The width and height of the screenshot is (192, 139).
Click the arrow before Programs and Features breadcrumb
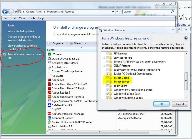coord(45,12)
